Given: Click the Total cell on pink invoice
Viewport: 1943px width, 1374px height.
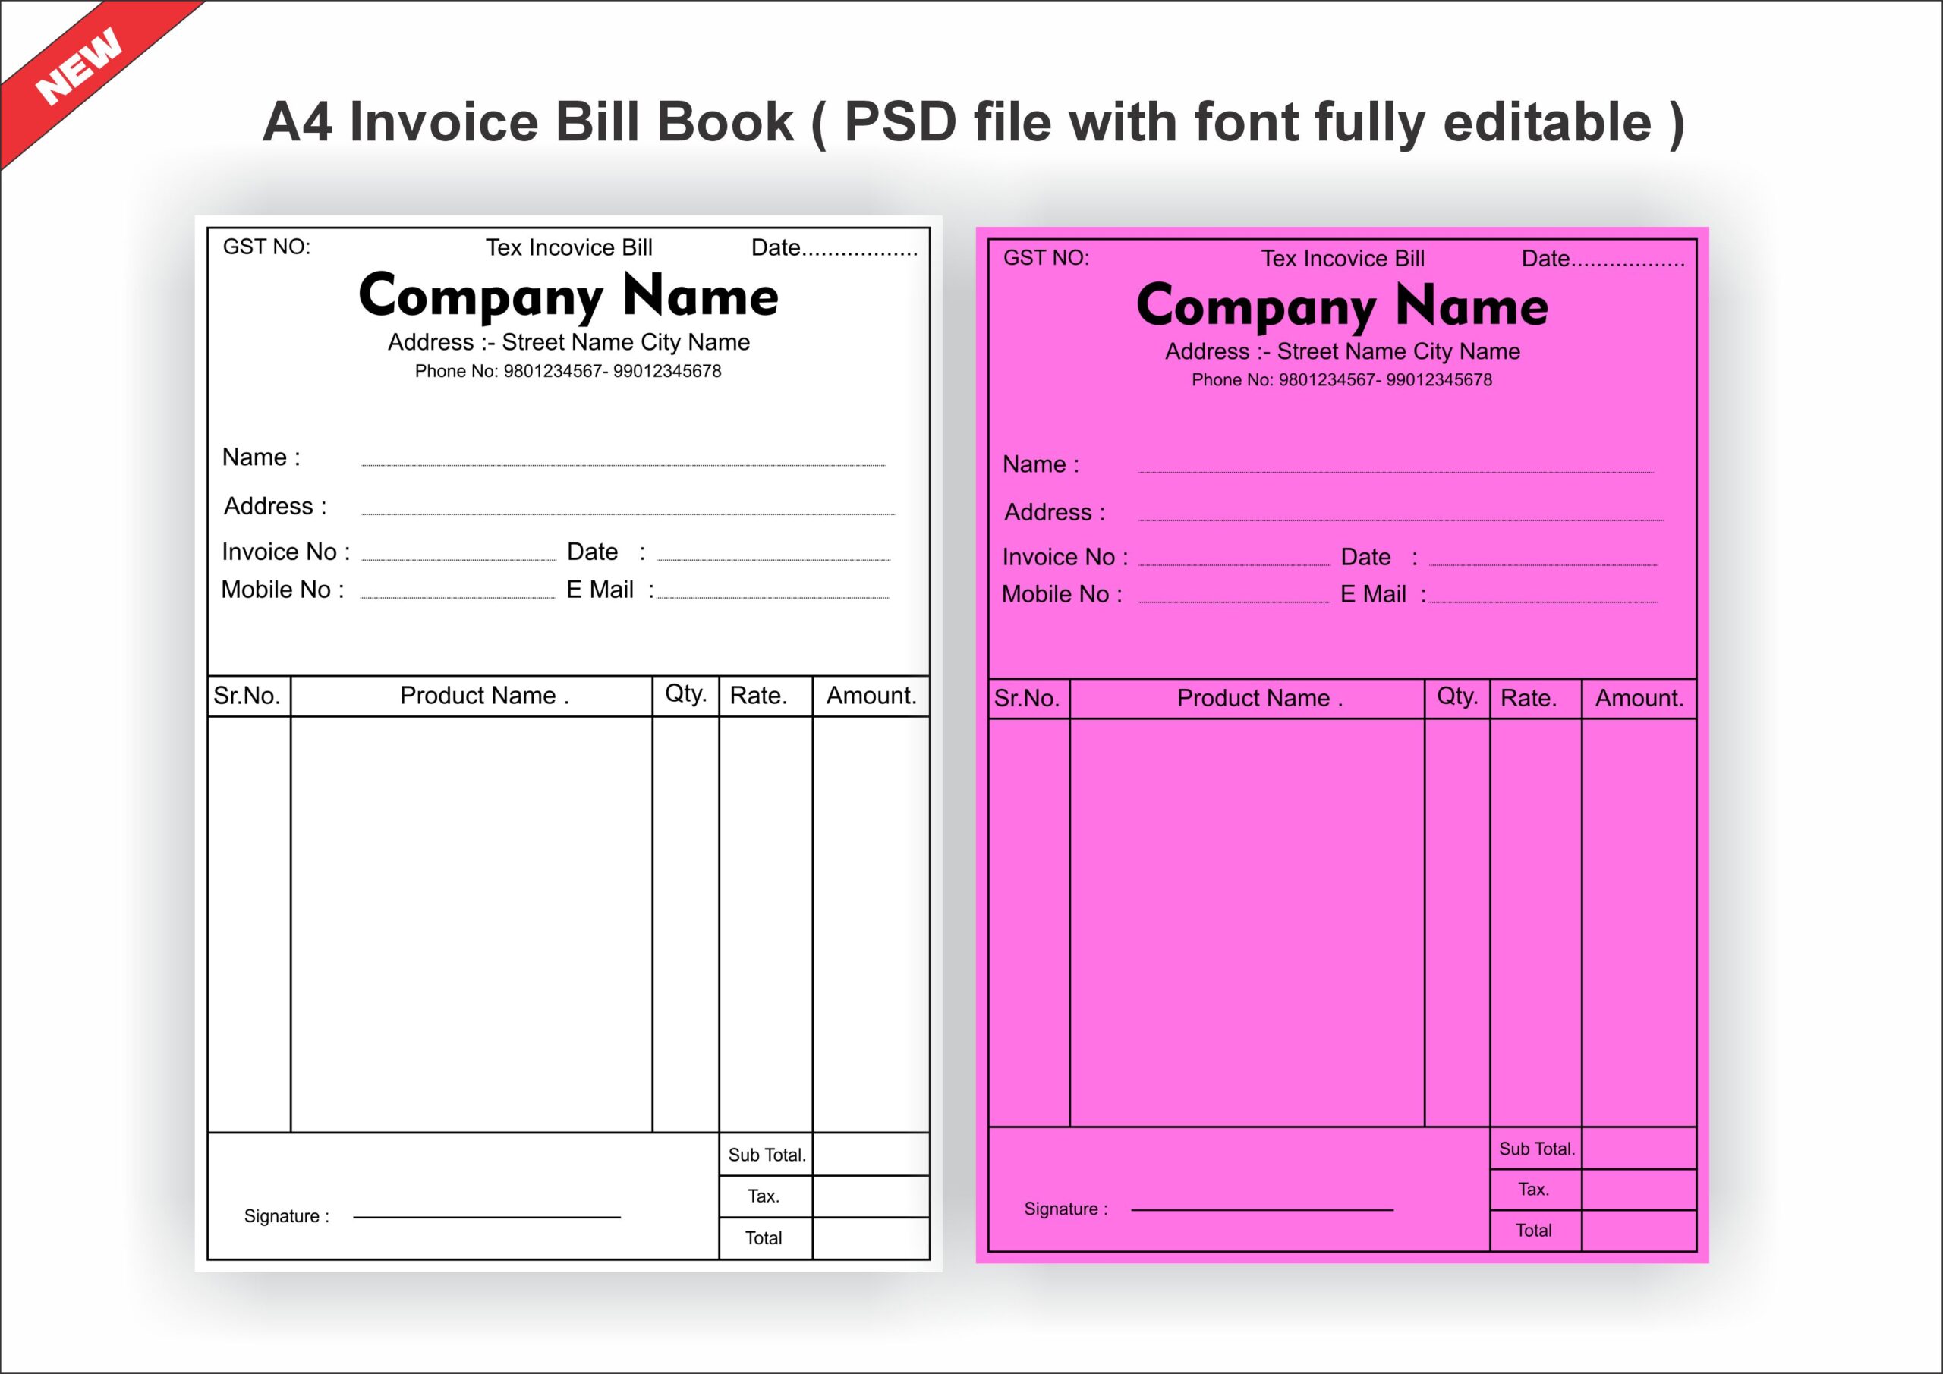Looking at the screenshot, I should [x=1534, y=1229].
